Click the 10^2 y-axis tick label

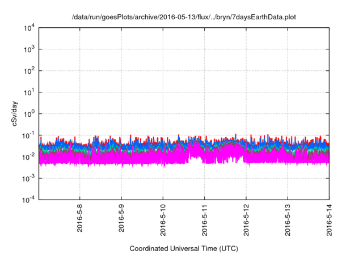(29, 71)
